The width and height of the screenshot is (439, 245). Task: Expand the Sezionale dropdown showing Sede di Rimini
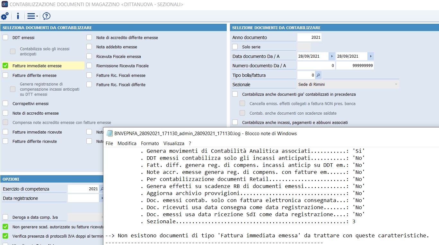pyautogui.click(x=396, y=85)
